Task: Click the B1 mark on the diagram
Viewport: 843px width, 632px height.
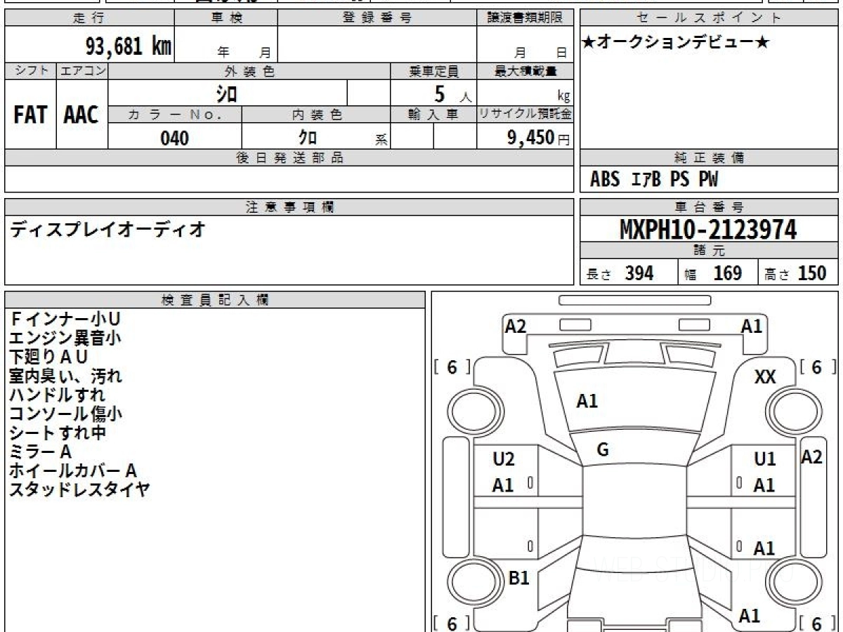Action: click(518, 578)
